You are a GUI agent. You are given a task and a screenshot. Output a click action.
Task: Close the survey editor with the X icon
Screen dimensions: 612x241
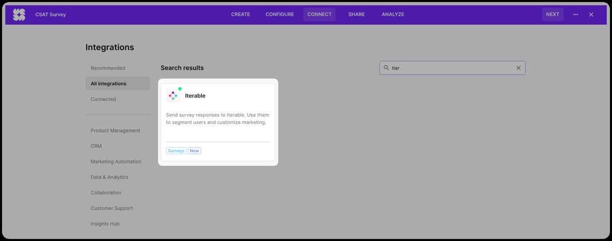coord(591,14)
